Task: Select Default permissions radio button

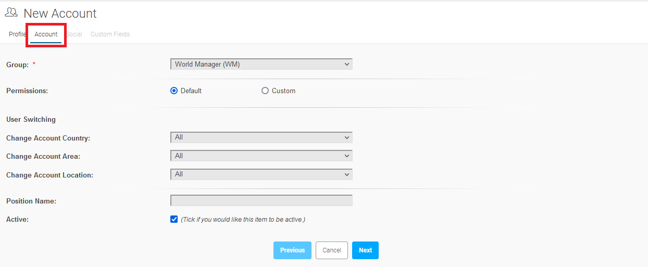Action: [174, 91]
